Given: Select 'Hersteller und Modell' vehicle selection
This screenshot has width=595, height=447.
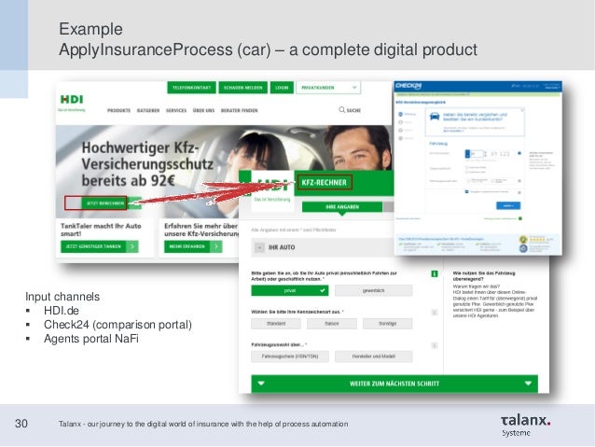Looking at the screenshot, I should click(373, 356).
